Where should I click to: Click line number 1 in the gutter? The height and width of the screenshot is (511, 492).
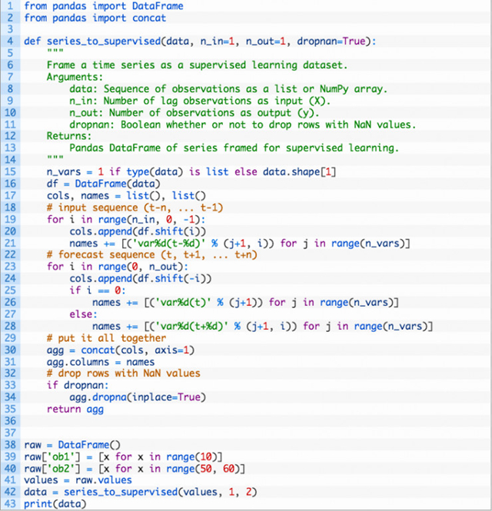click(10, 6)
